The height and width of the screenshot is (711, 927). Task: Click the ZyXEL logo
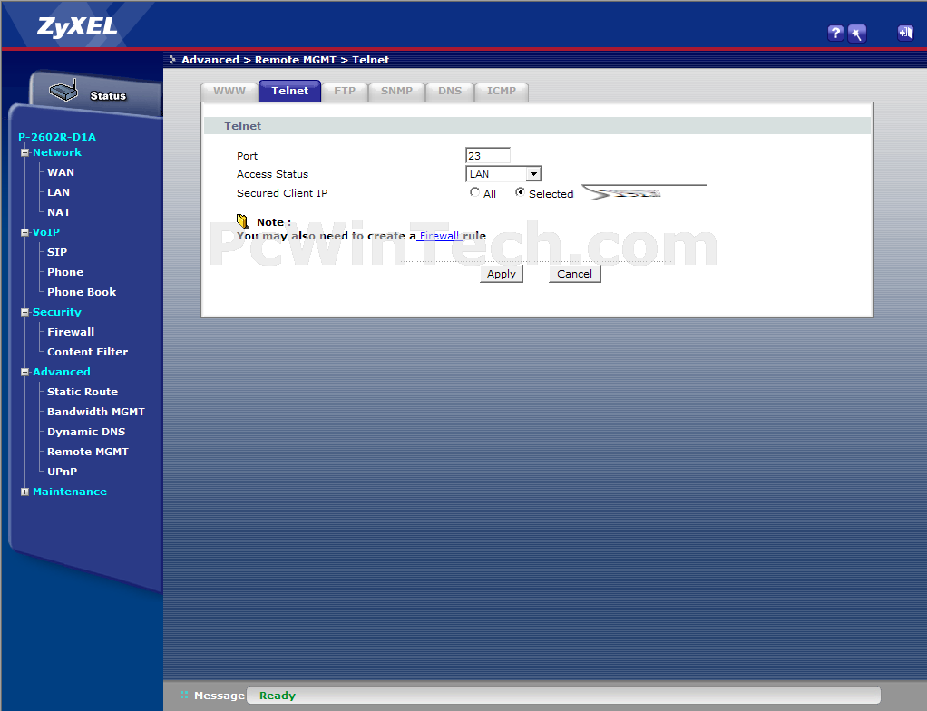coord(77,26)
